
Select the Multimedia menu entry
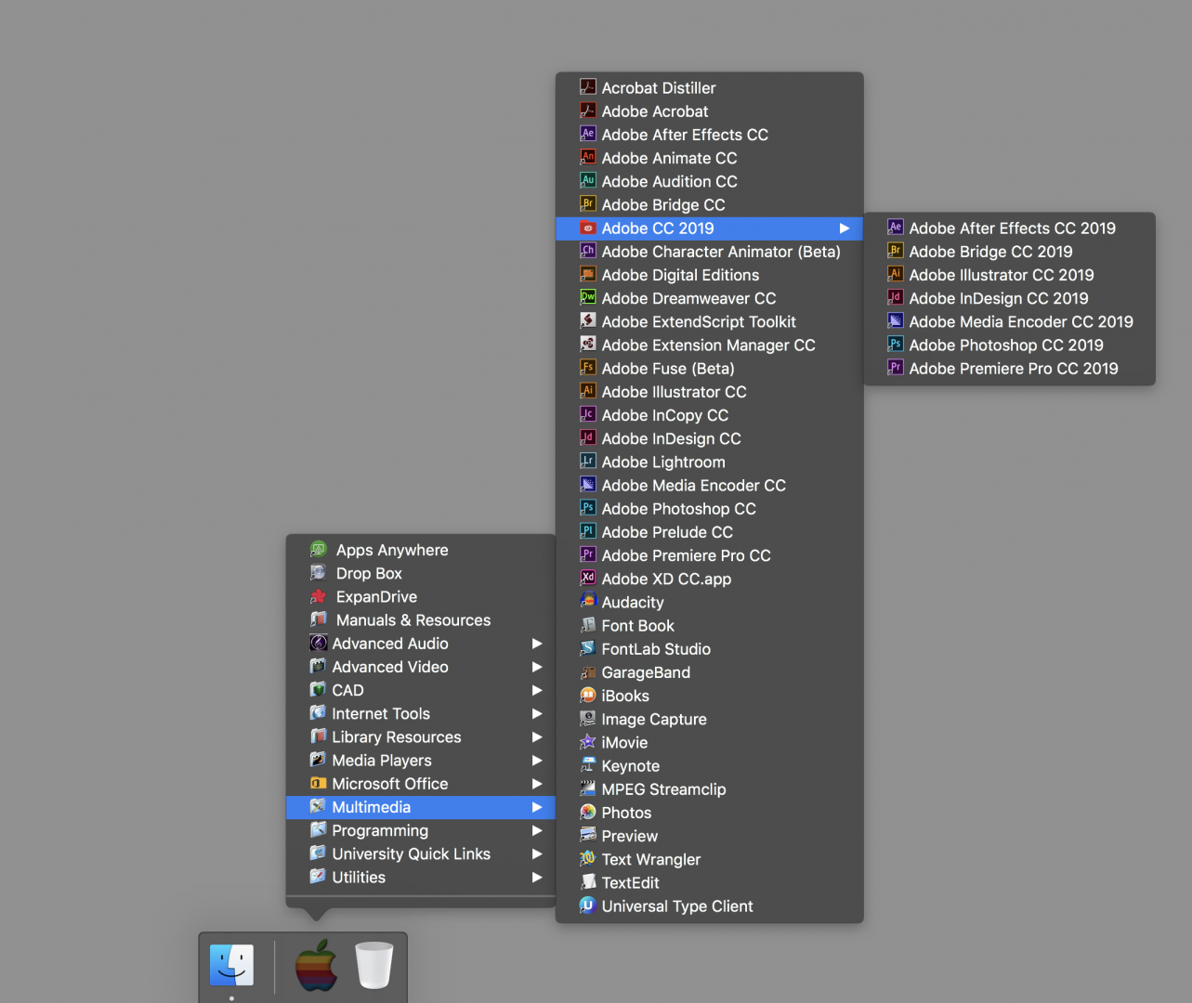click(371, 806)
